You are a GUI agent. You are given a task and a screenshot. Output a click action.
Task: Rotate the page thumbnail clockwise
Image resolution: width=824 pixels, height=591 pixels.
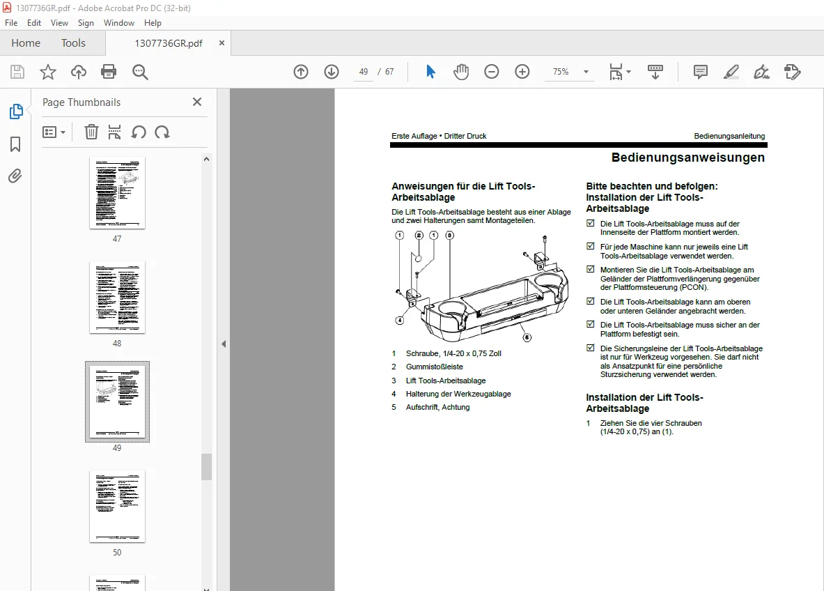pos(162,132)
